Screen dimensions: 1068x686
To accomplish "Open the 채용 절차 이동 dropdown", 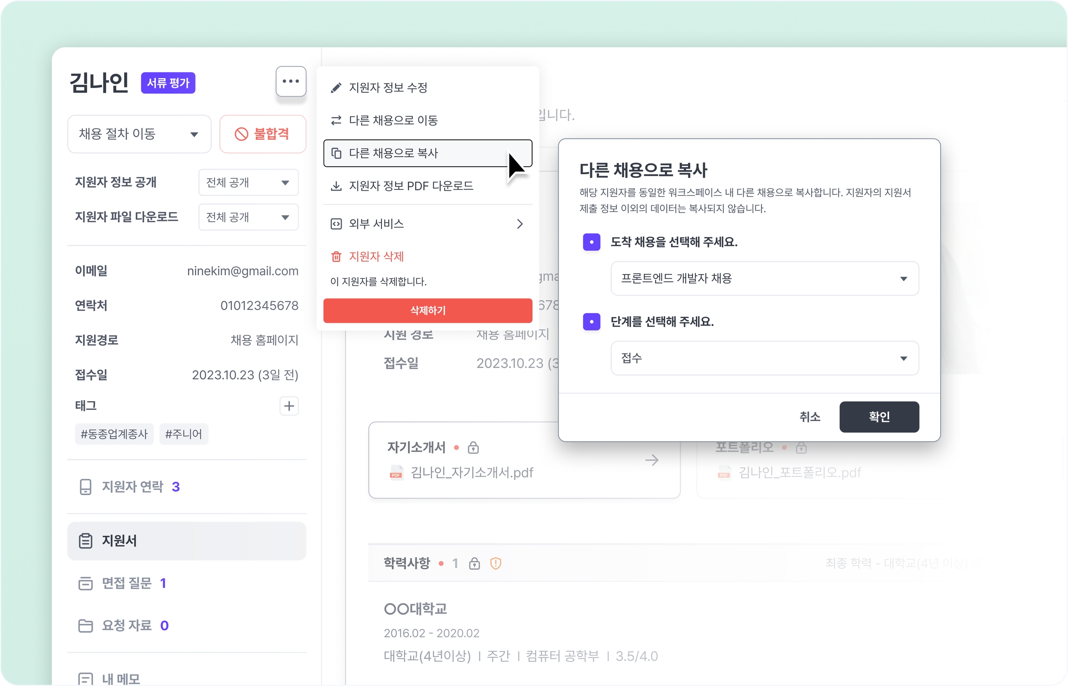I will point(139,134).
